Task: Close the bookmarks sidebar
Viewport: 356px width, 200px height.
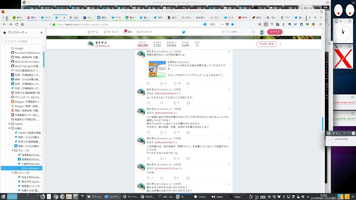Action: (x=41, y=33)
